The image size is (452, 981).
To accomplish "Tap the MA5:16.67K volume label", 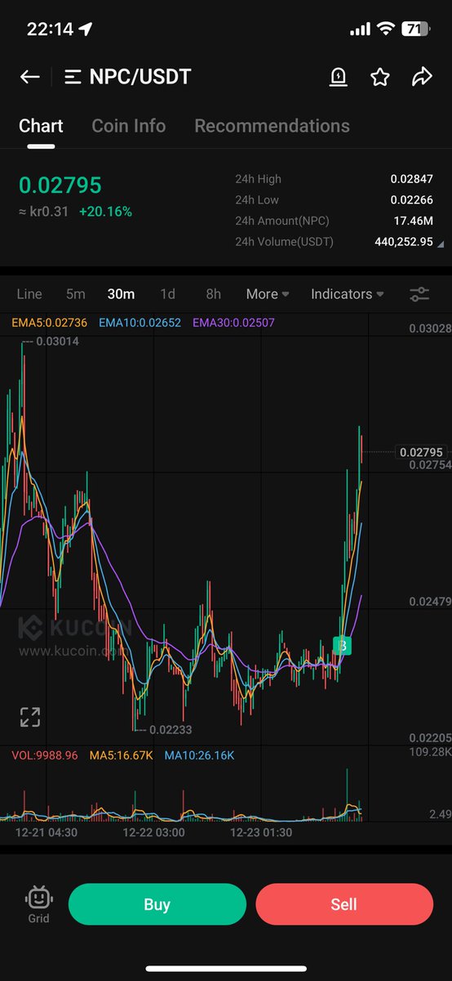I will tap(122, 755).
